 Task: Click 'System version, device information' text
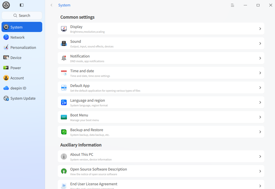pos(91,160)
